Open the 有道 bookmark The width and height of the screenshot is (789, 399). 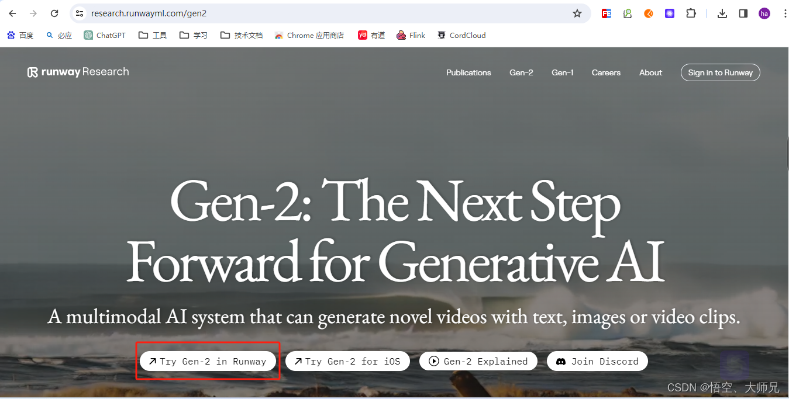click(371, 36)
